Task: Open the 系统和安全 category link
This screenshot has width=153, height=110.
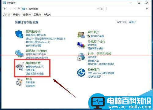Action: point(33,31)
